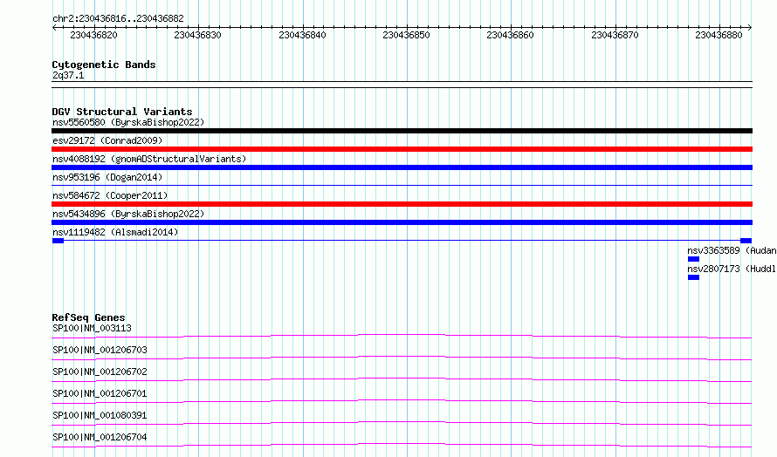The height and width of the screenshot is (457, 777).
Task: Click ruler position 230436820
Action: tap(93, 35)
